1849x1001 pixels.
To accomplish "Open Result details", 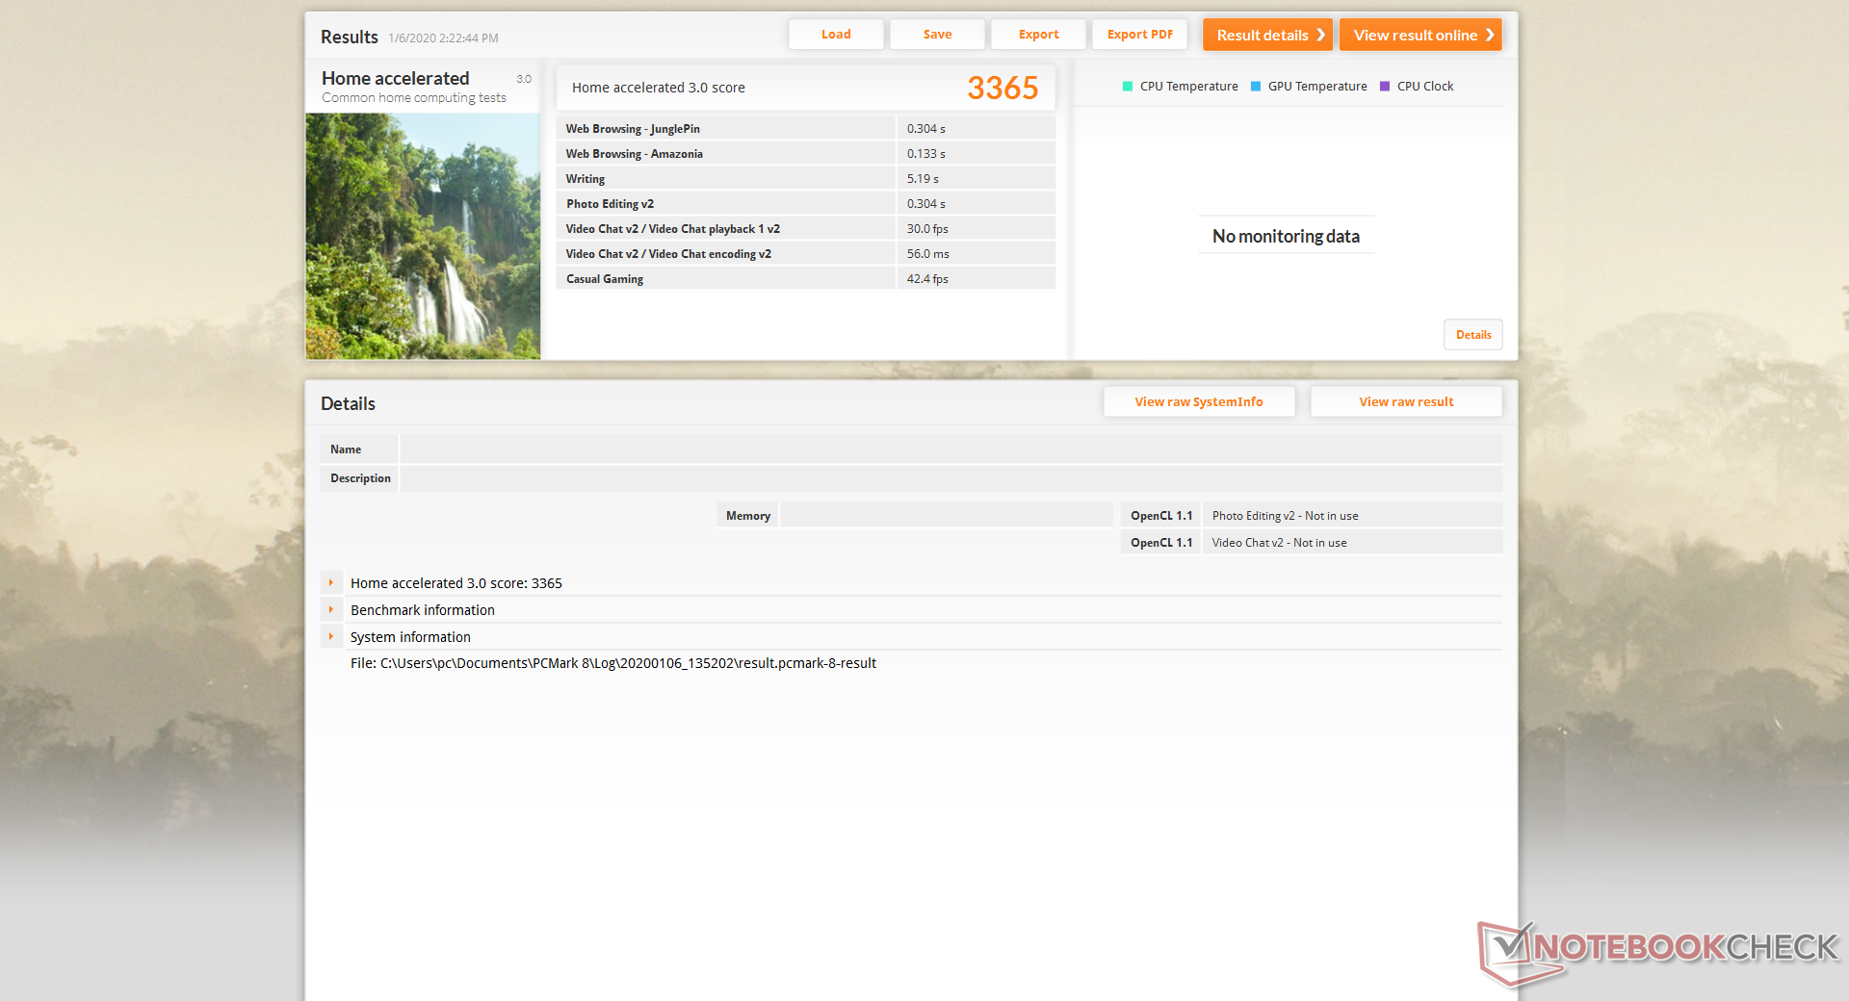I will pos(1267,35).
